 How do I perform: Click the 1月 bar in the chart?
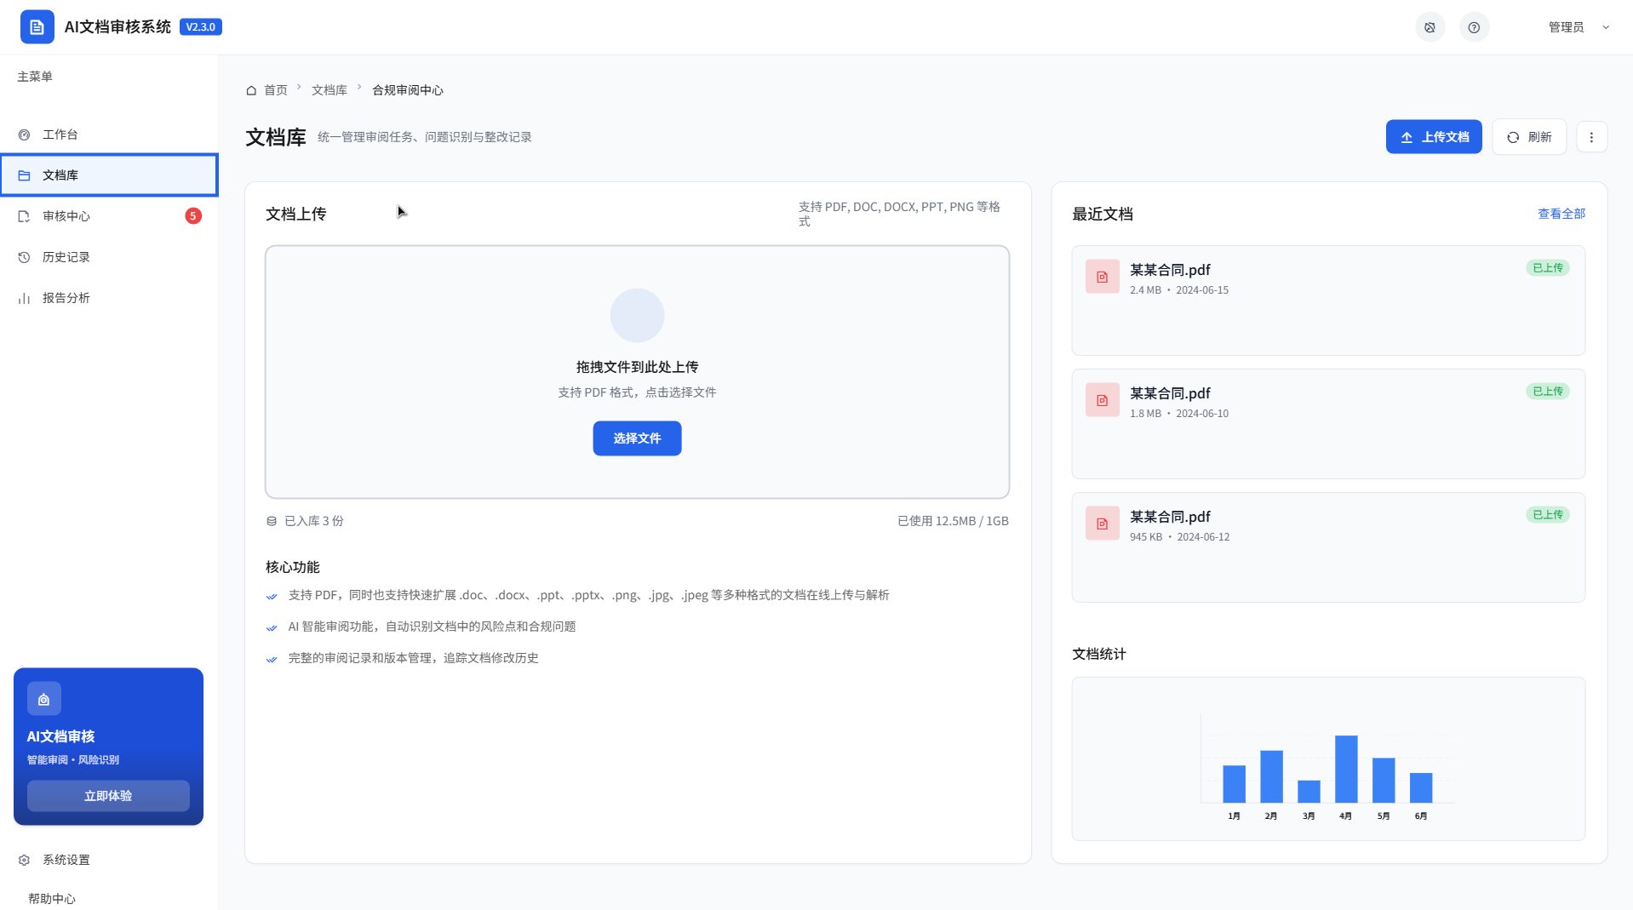(x=1234, y=784)
